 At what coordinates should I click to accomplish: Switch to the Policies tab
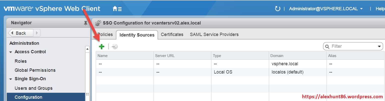click(x=105, y=34)
